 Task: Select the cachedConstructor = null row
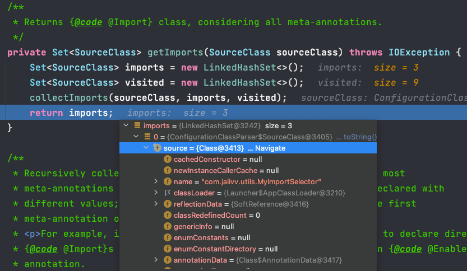click(x=248, y=159)
